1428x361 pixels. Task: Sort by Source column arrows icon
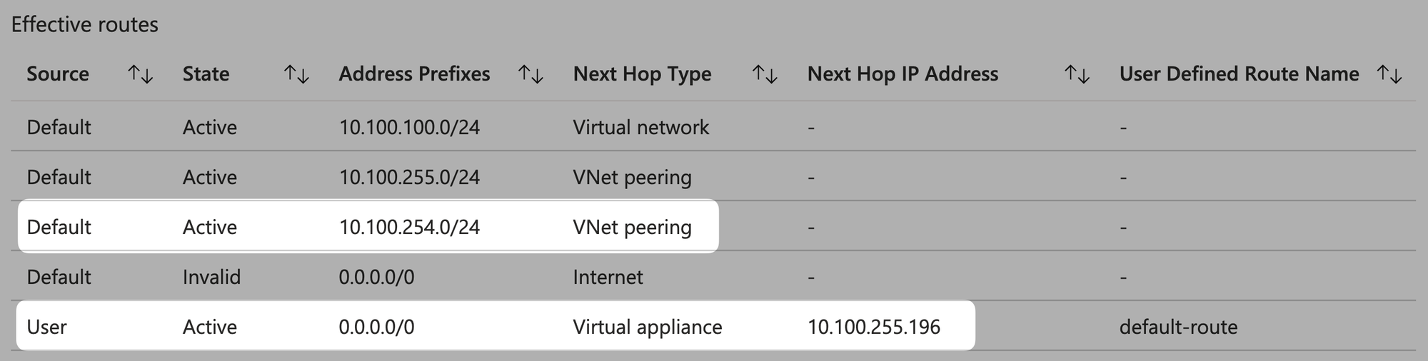tap(141, 74)
